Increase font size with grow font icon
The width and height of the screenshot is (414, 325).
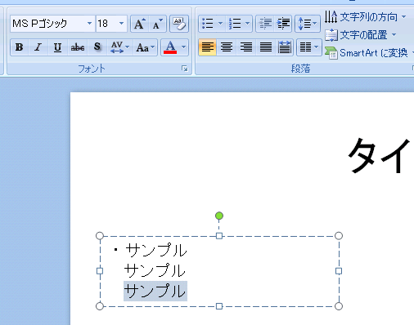tap(140, 24)
